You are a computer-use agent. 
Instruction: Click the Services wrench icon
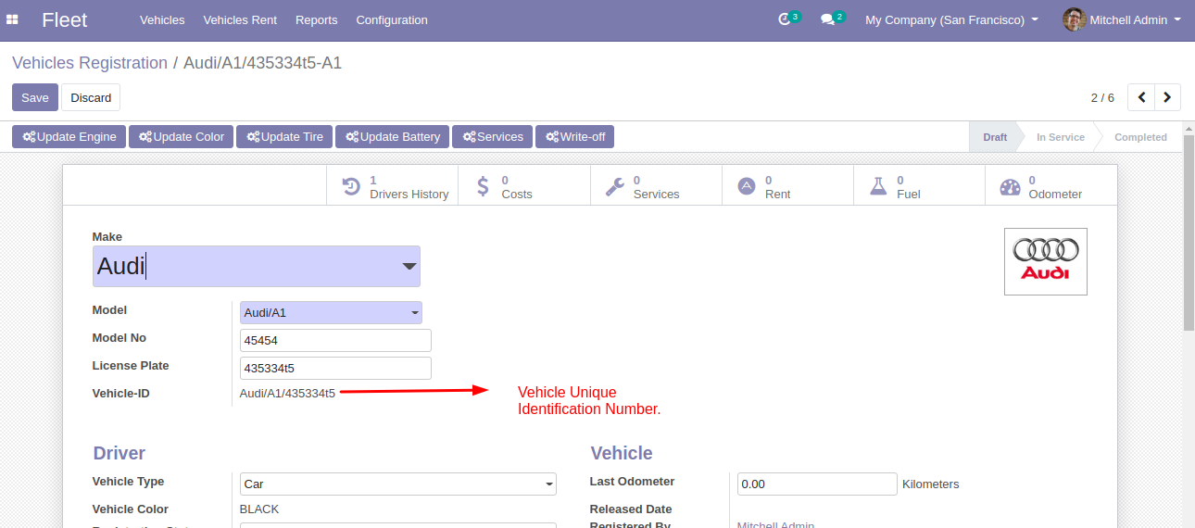coord(615,187)
